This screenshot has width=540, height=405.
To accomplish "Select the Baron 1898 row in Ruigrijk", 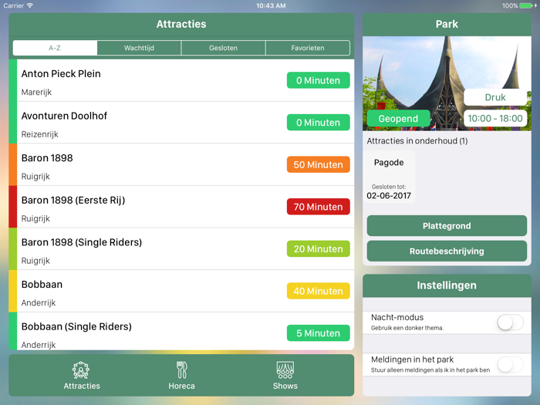I will point(181,164).
